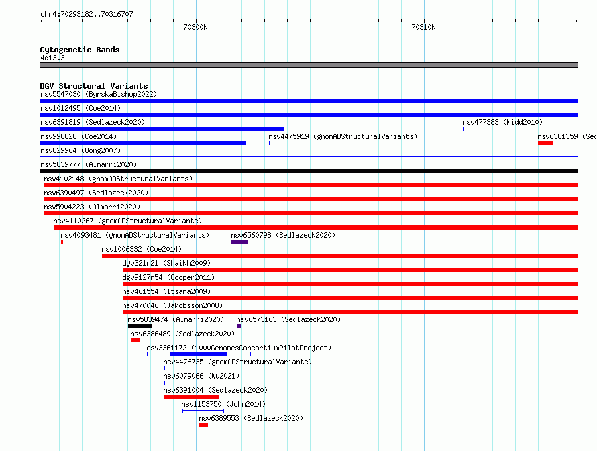
Task: Click the blue nsv5547030 variant bar
Action: coord(309,101)
